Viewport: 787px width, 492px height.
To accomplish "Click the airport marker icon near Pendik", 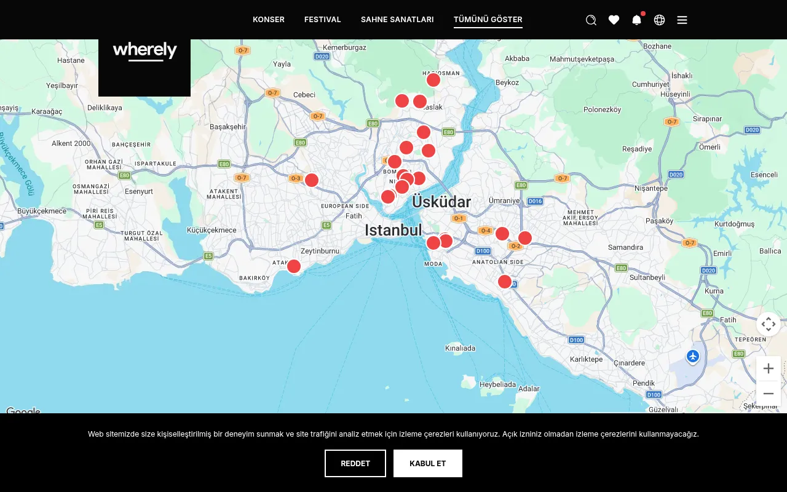I will coord(694,357).
